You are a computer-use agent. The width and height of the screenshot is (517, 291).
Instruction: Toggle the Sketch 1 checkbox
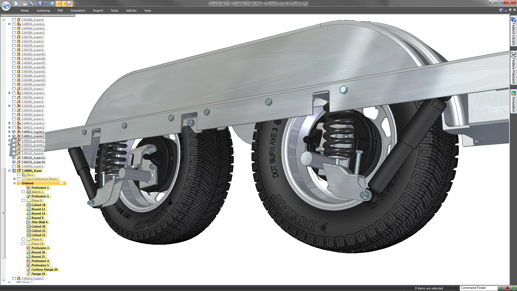point(23,192)
